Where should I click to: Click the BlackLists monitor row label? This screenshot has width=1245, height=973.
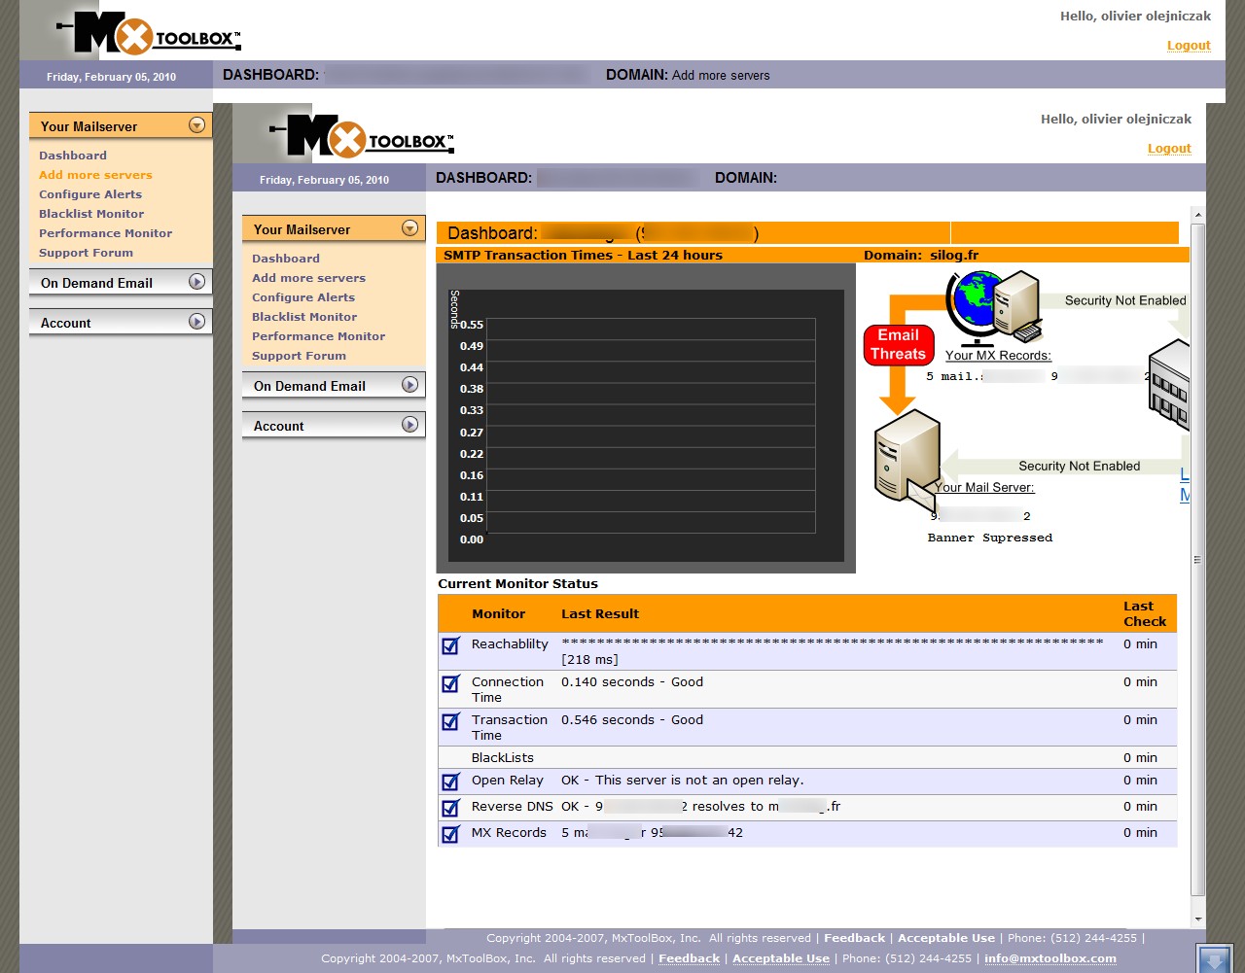tap(503, 758)
